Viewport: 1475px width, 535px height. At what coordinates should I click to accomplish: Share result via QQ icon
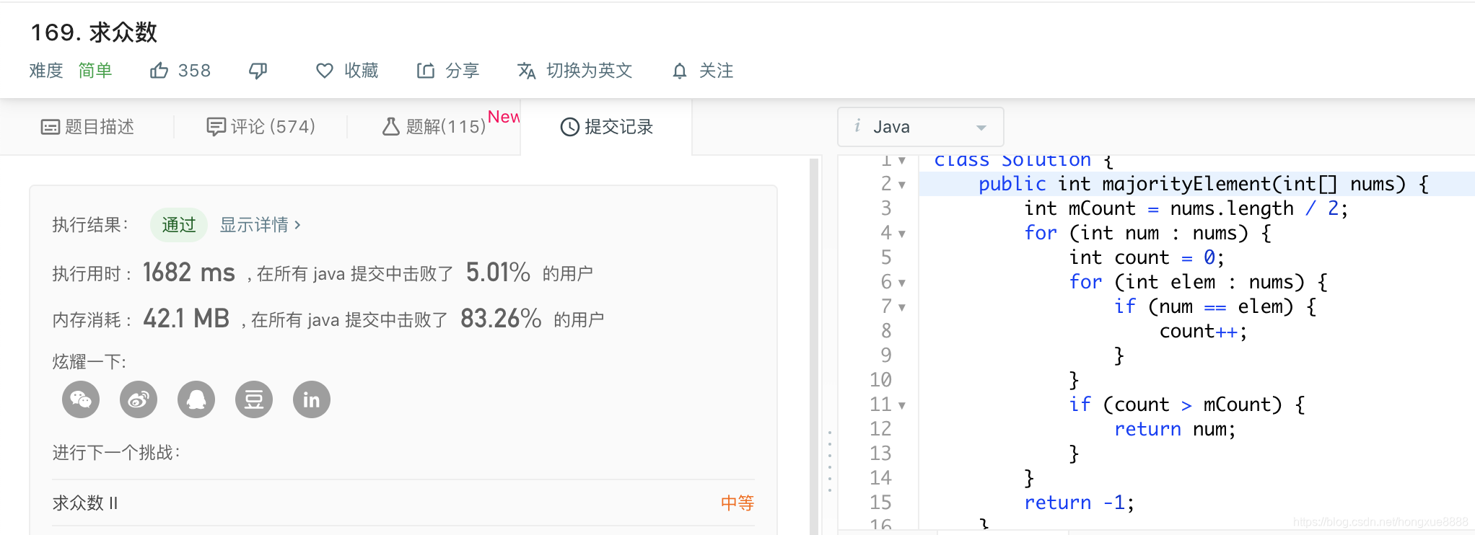pyautogui.click(x=196, y=399)
